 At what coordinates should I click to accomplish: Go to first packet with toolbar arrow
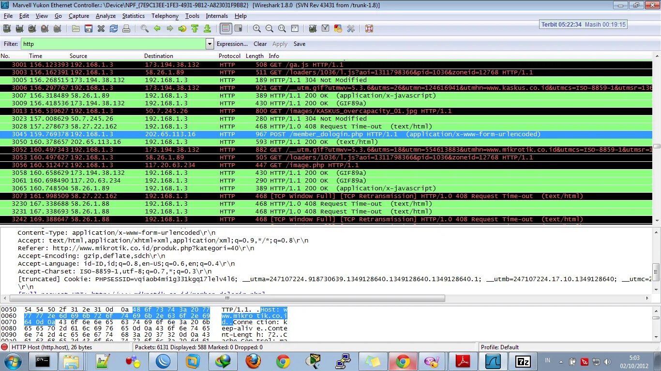(x=194, y=29)
